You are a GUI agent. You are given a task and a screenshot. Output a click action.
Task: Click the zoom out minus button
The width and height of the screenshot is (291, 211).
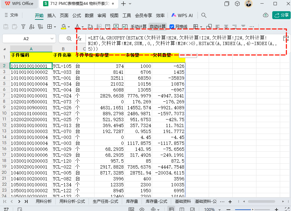tap(228, 209)
